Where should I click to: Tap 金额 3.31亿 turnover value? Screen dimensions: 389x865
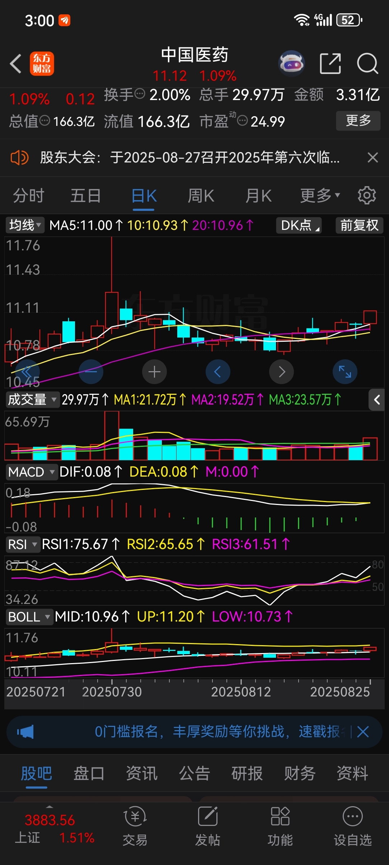tap(337, 95)
